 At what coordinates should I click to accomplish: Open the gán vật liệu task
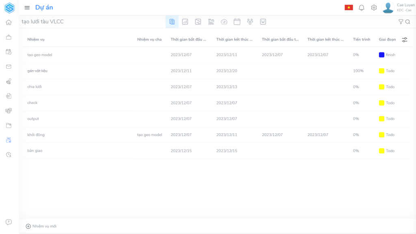tap(37, 71)
